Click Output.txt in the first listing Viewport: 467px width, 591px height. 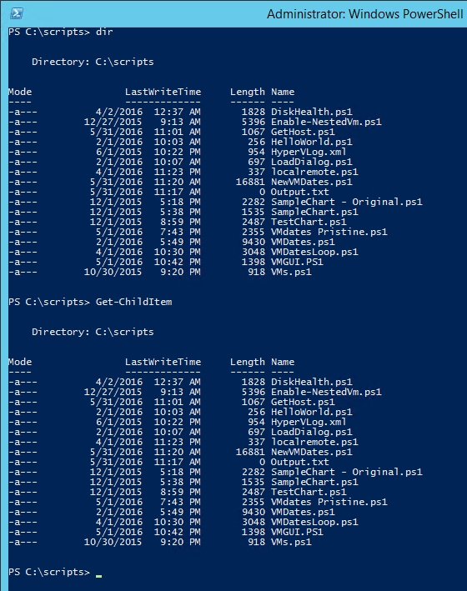299,192
